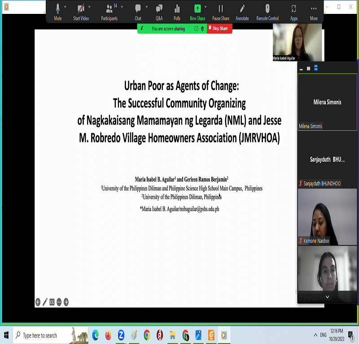This screenshot has height=344, width=359.
Task: Click Remote Control mouse icon
Action: click(267, 9)
